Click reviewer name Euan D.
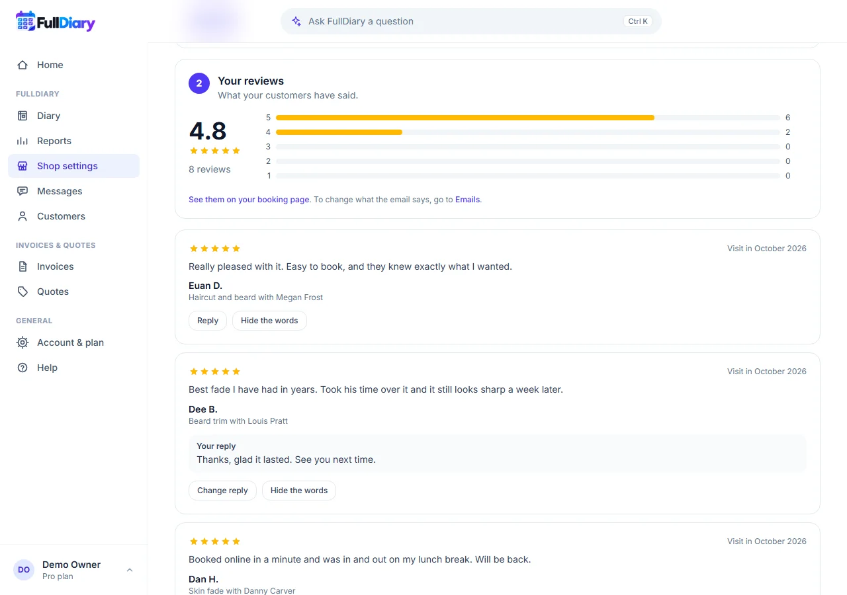847x595 pixels. (x=205, y=286)
